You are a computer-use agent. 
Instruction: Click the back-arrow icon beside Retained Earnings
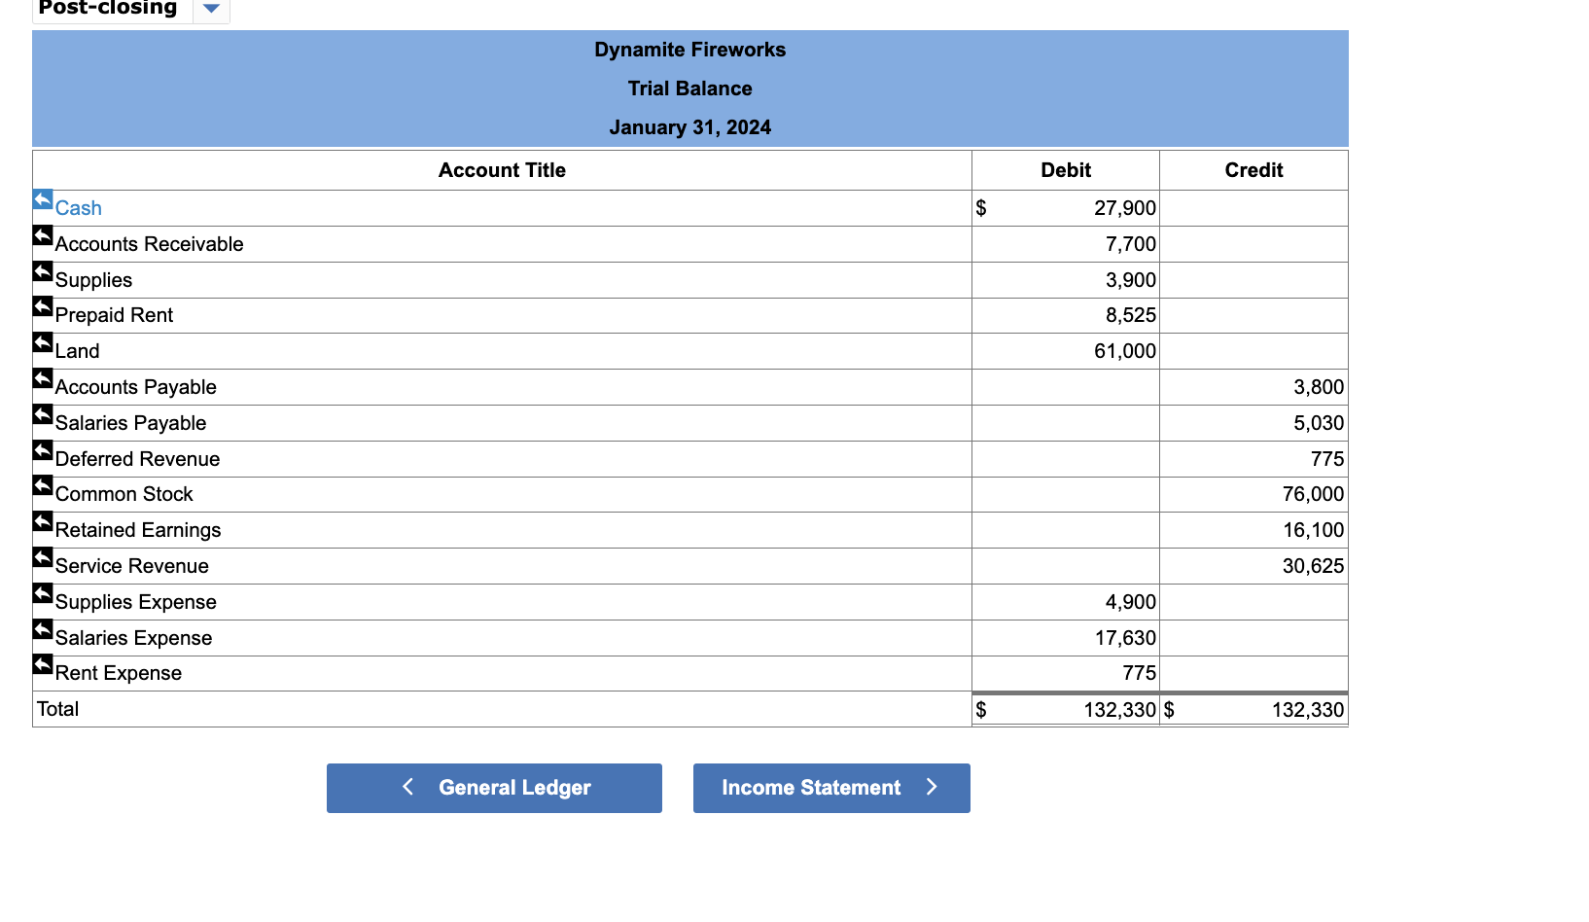[x=42, y=521]
